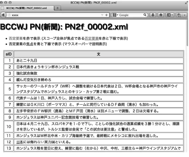Click the rightmost toolbar add-on icon
Image resolution: width=189 pixels, height=157 pixels.
(179, 15)
